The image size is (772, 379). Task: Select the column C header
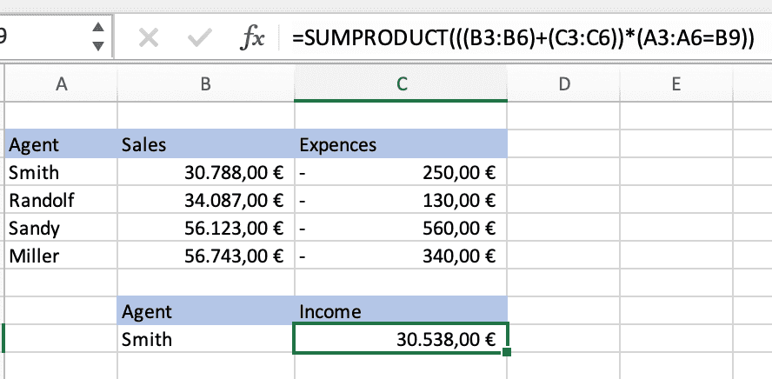pyautogui.click(x=401, y=83)
